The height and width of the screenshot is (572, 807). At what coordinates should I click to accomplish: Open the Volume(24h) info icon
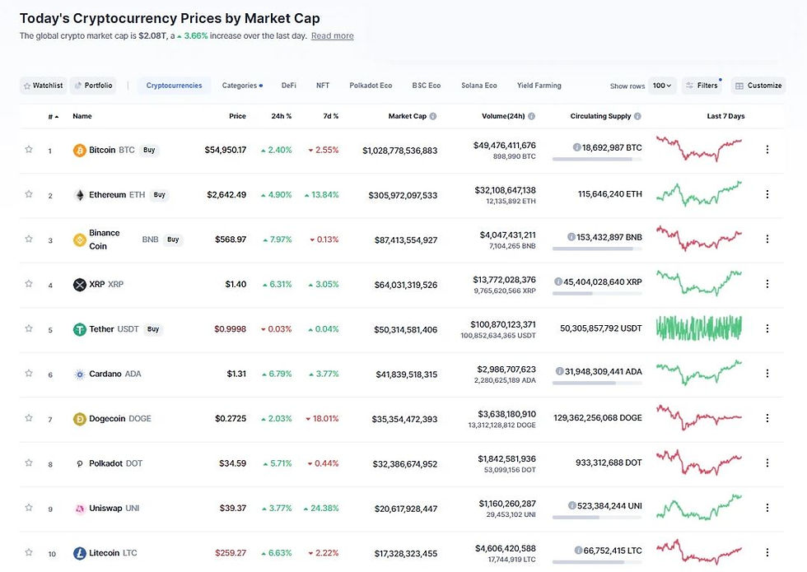pos(532,116)
